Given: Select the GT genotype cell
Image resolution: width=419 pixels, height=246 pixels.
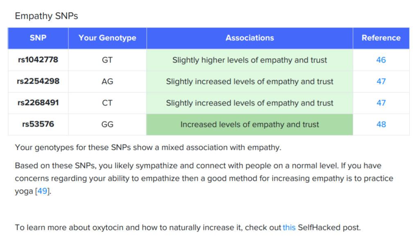Looking at the screenshot, I should pyautogui.click(x=107, y=60).
